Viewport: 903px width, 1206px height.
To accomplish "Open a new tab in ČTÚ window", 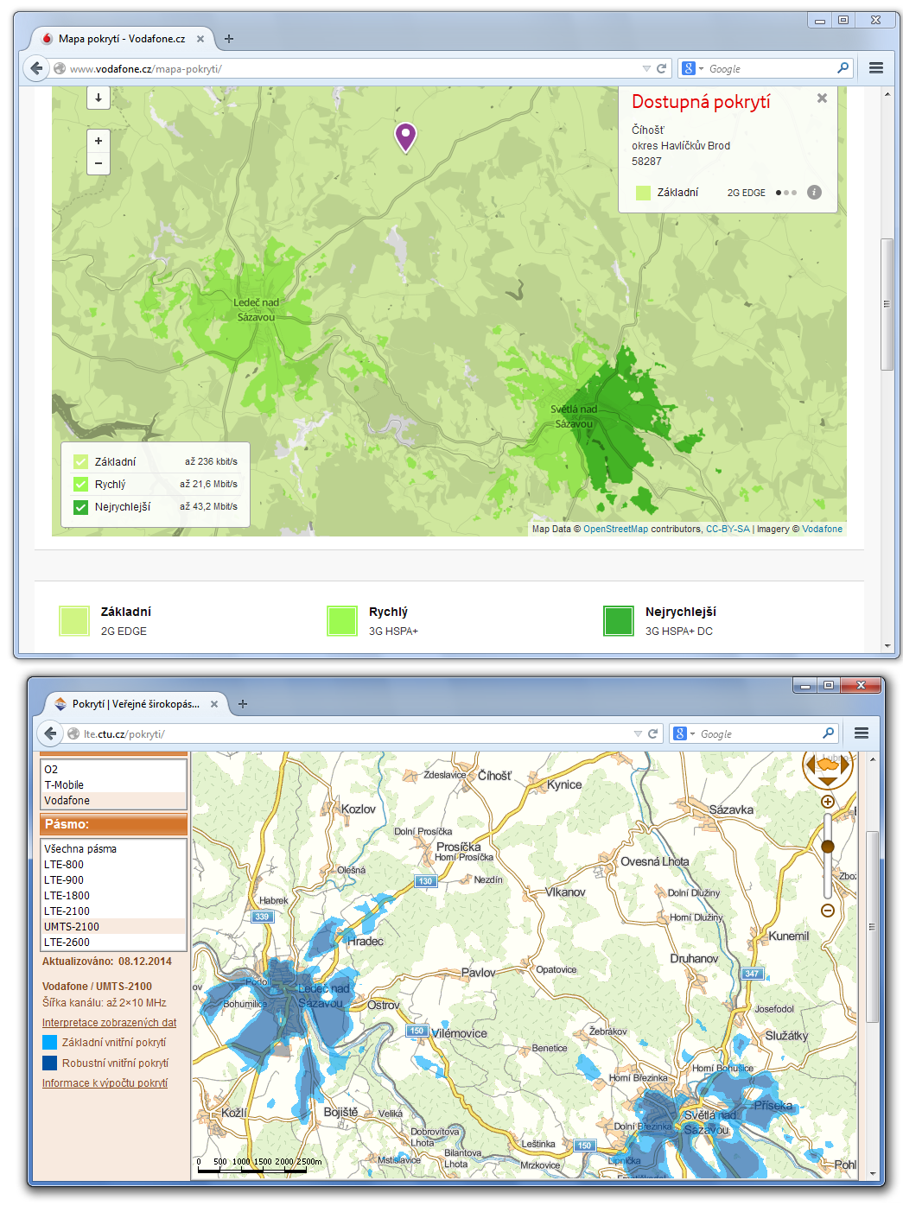I will click(x=243, y=704).
